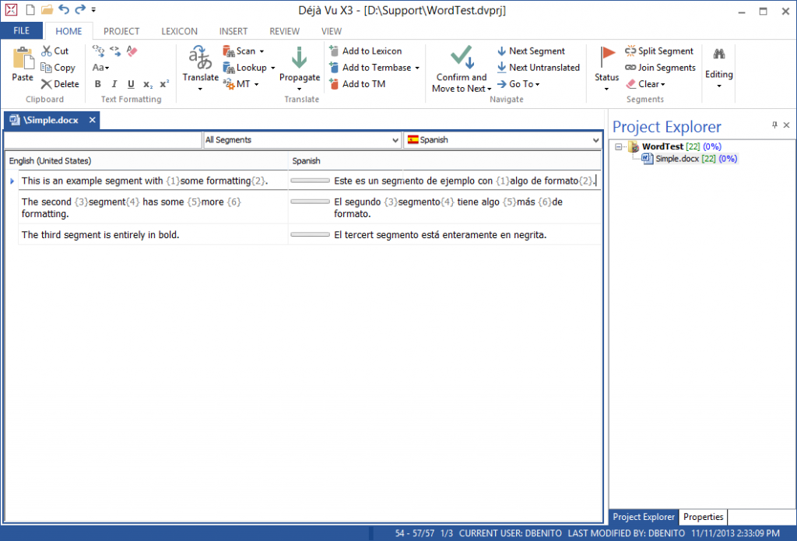Copy the selection to clipboard
The image size is (797, 541).
[58, 68]
